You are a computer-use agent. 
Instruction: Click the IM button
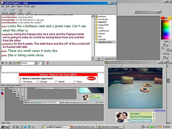99,59
